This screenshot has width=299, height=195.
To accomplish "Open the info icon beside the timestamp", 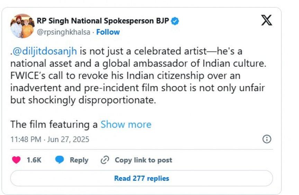I will (267, 139).
